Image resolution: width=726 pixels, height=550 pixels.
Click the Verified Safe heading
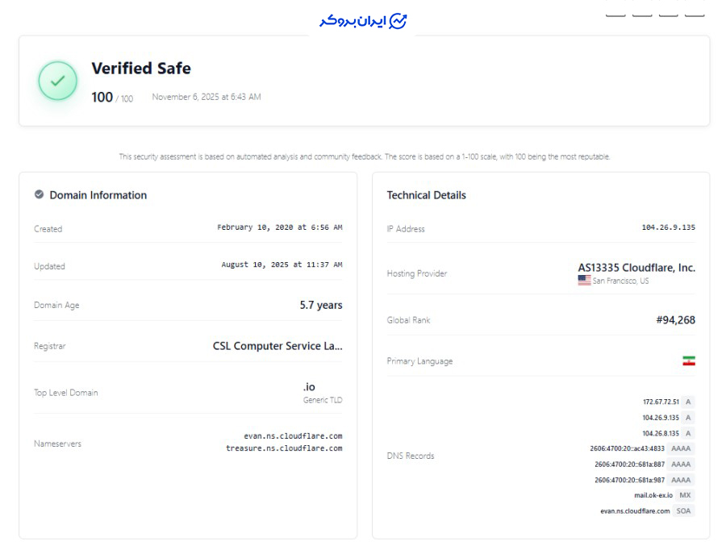click(x=141, y=69)
